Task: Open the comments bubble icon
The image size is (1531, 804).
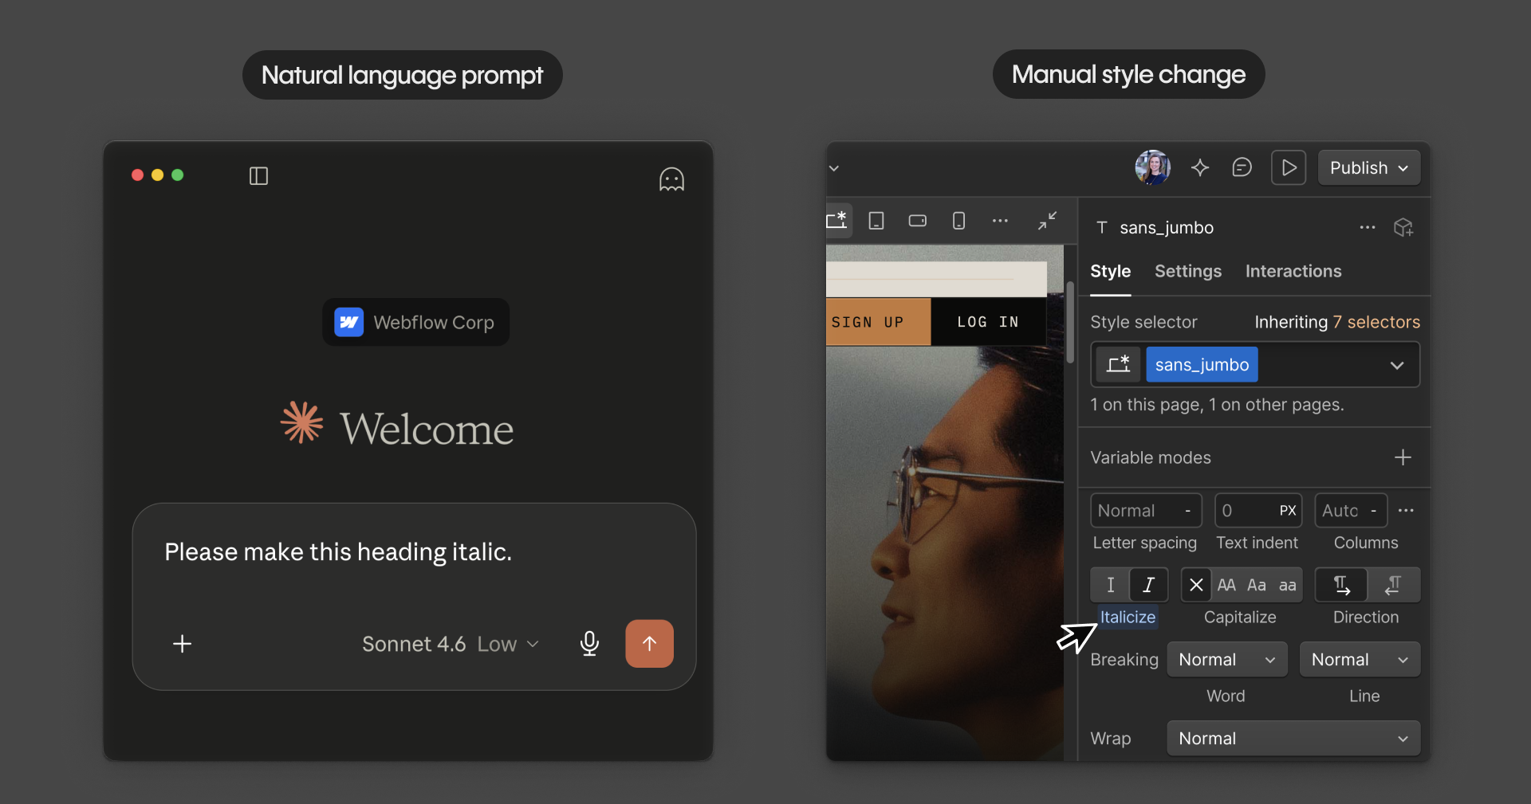Action: pos(1242,167)
